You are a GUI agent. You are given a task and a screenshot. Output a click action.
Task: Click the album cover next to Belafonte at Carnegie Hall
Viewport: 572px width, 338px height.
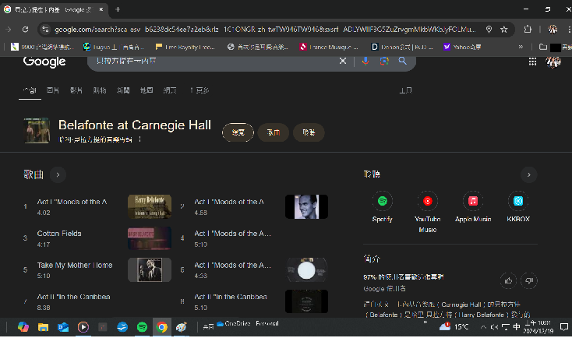37,131
